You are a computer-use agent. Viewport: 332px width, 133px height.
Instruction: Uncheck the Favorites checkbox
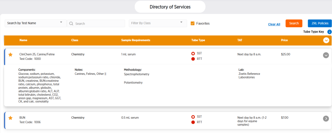click(193, 23)
